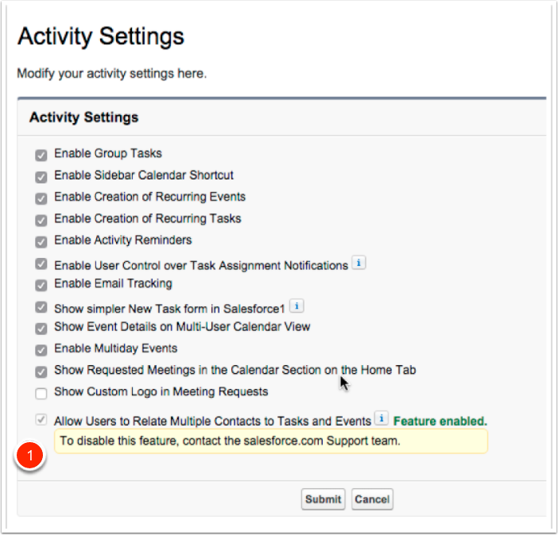This screenshot has width=558, height=535.
Task: Disable Enable Creation of Recurring Tasks
Action: (41, 219)
